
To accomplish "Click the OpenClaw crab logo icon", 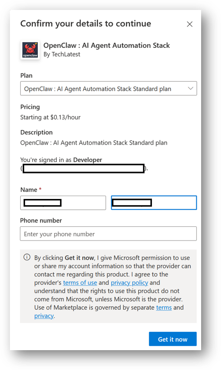I will [30, 50].
